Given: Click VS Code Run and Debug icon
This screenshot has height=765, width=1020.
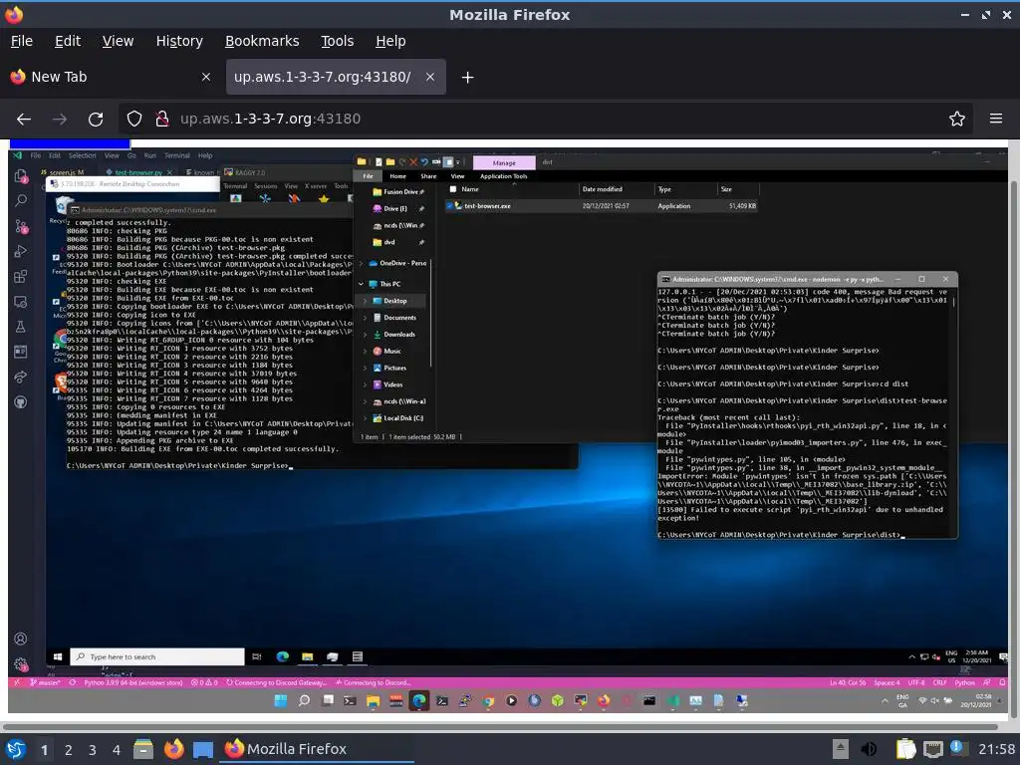Looking at the screenshot, I should tap(21, 251).
